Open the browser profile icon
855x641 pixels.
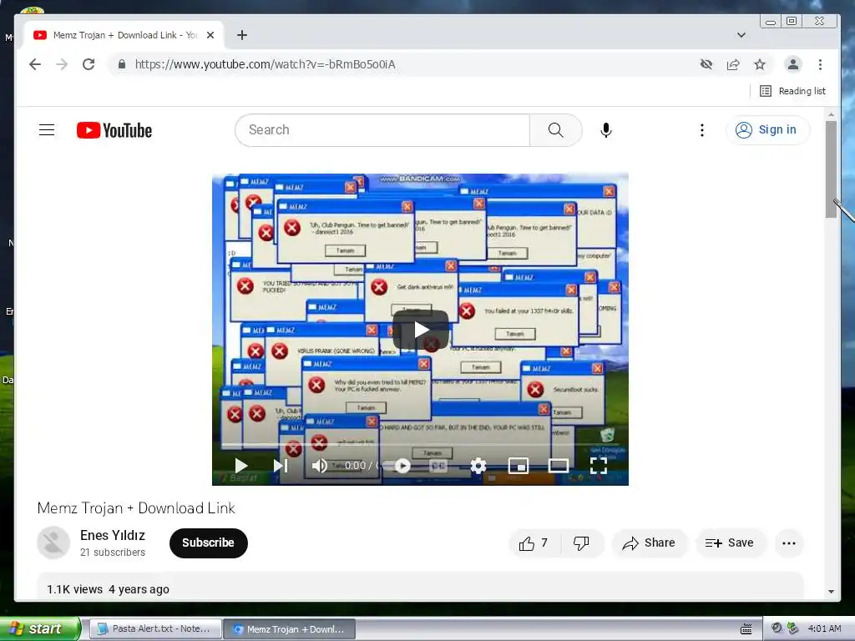[x=793, y=64]
